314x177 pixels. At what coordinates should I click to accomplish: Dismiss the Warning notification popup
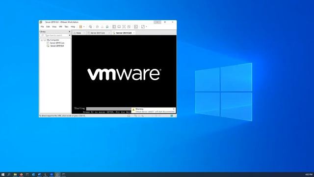click(x=174, y=109)
